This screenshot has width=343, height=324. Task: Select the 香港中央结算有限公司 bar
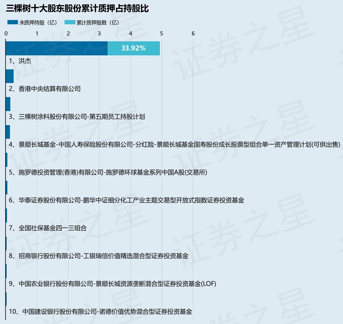[10, 76]
